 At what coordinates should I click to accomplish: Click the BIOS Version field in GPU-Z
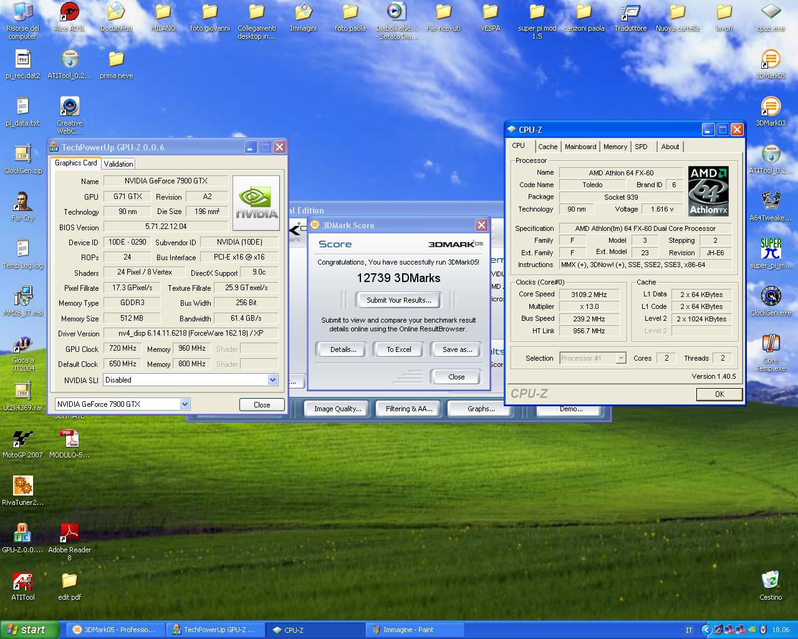point(165,227)
